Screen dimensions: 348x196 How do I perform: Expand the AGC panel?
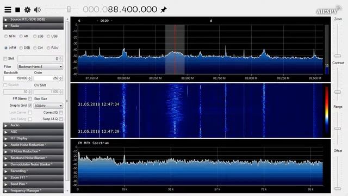pos(33,132)
